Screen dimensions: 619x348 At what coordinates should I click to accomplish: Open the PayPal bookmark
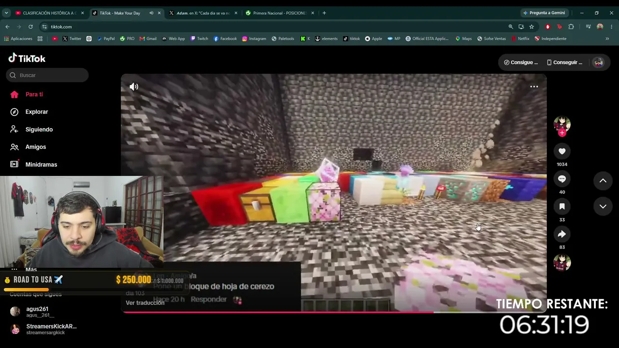click(x=106, y=39)
